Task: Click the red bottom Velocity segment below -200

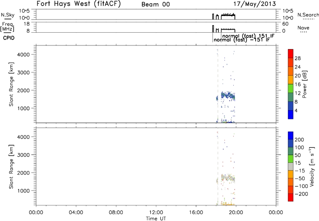Action: coord(291,197)
